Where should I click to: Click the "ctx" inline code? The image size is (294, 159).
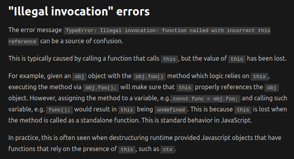pyautogui.click(x=168, y=149)
